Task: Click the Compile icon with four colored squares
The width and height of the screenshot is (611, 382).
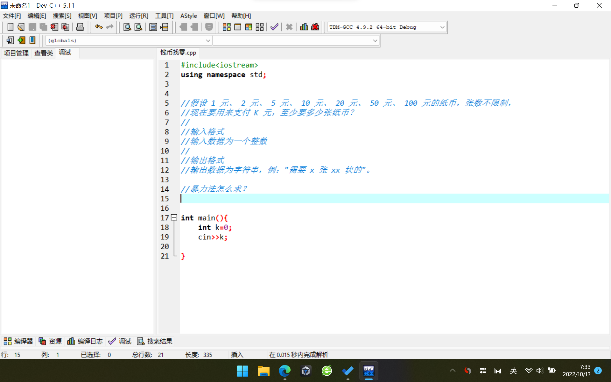Action: [x=227, y=27]
